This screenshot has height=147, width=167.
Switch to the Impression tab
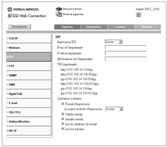coord(94,27)
